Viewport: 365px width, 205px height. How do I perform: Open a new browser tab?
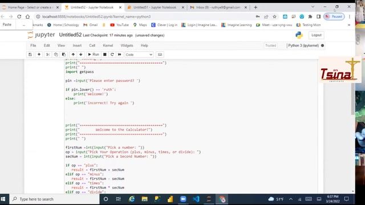pyautogui.click(x=255, y=7)
